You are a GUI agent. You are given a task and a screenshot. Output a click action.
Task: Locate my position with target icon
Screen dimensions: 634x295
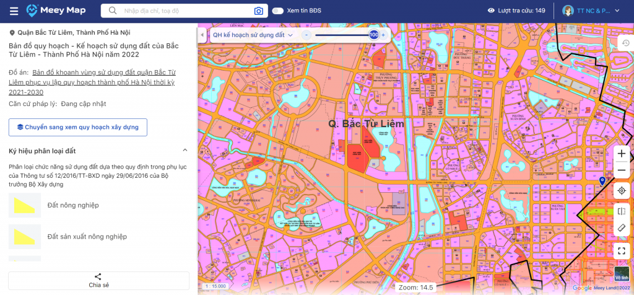(x=622, y=191)
